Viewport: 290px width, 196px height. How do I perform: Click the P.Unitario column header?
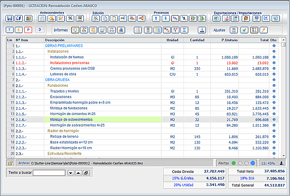click(225, 40)
